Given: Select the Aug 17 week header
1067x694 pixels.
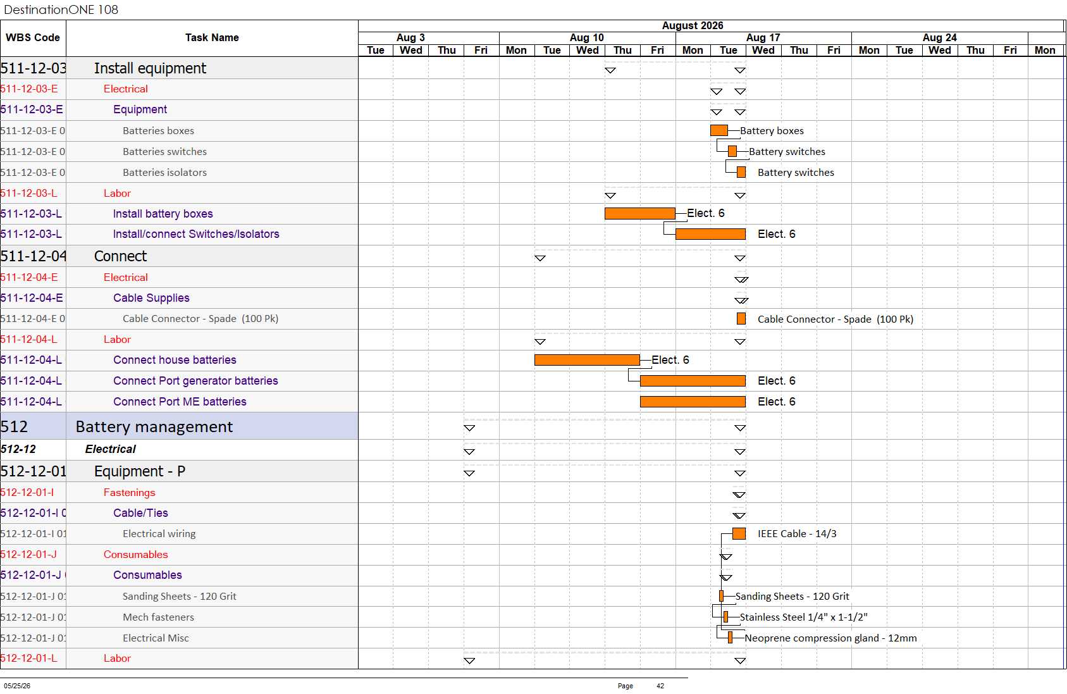Looking at the screenshot, I should [763, 38].
